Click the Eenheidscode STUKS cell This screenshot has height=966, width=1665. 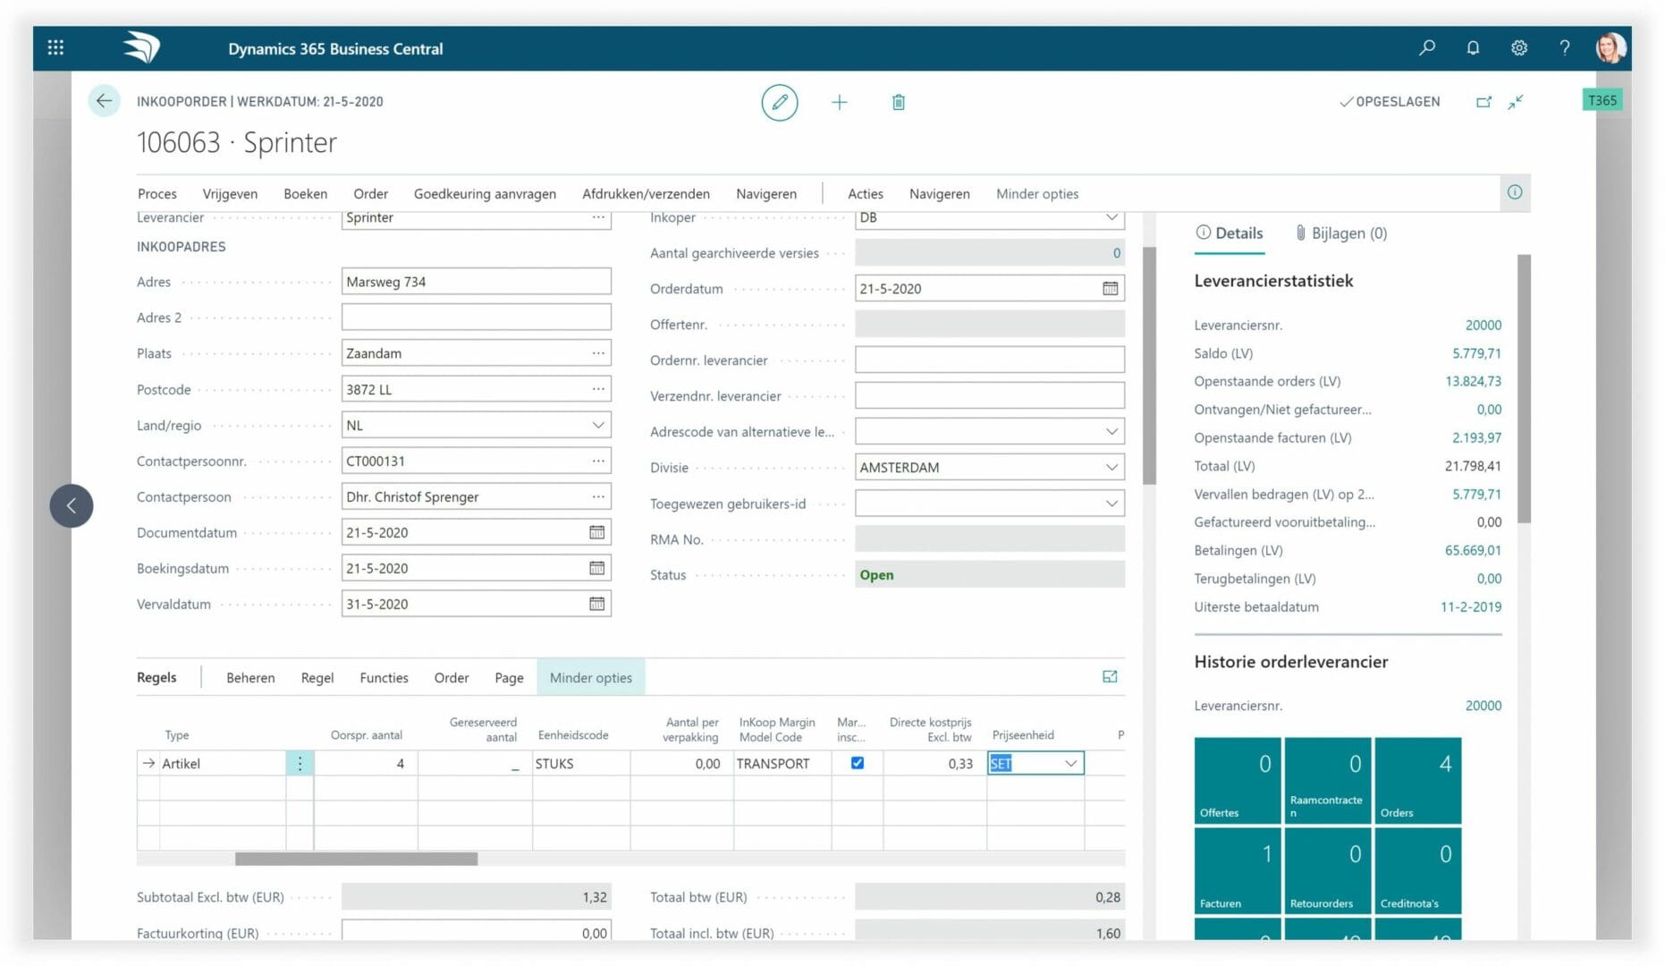point(581,763)
